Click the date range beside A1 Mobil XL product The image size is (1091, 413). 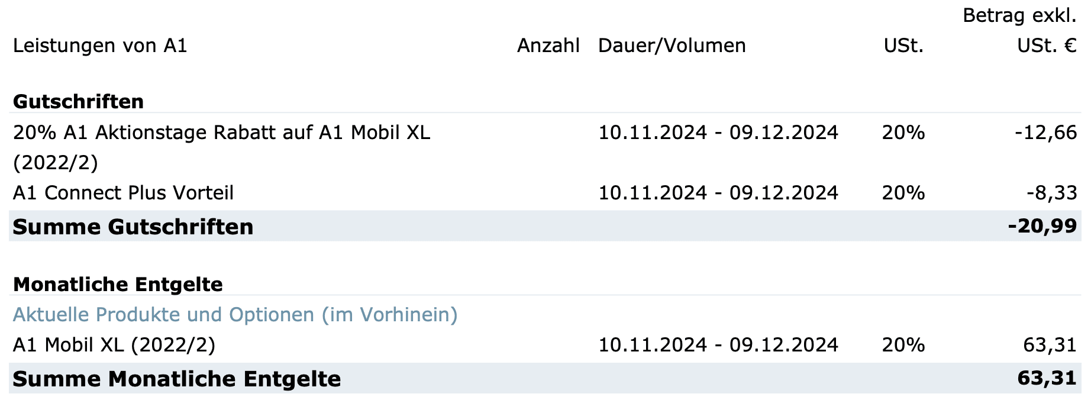click(718, 345)
